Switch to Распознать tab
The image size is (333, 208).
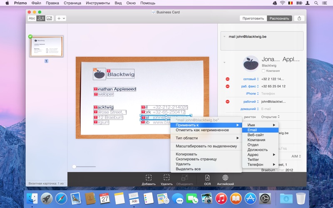point(279,18)
